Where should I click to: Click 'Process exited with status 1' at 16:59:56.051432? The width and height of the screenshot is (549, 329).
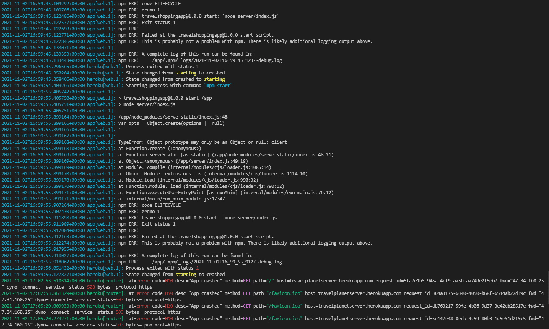pyautogui.click(x=100, y=268)
